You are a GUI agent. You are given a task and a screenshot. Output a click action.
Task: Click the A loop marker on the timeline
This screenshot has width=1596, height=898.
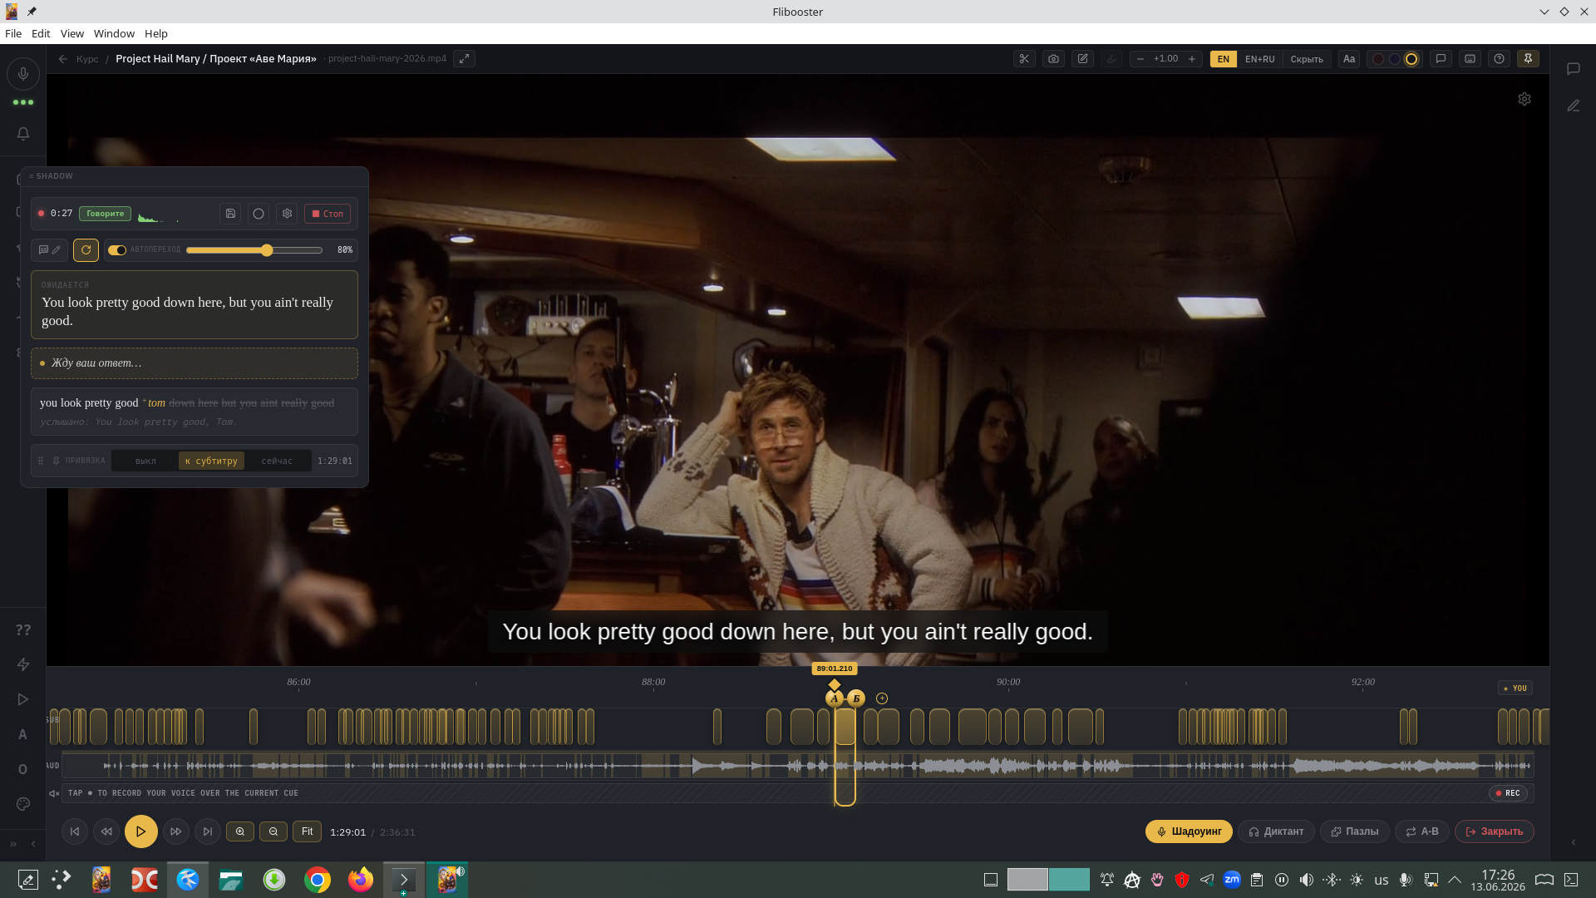coord(835,698)
